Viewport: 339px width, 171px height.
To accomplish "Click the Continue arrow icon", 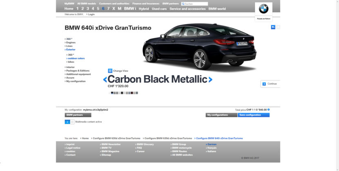I will [x=264, y=84].
